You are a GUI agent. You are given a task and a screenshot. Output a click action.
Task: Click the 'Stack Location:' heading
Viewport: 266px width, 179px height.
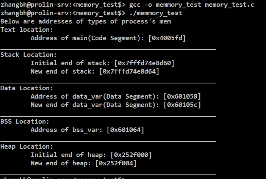(x=28, y=55)
